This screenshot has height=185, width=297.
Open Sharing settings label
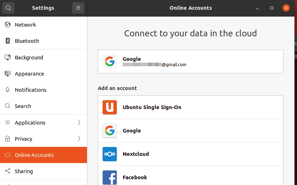[x=24, y=171]
